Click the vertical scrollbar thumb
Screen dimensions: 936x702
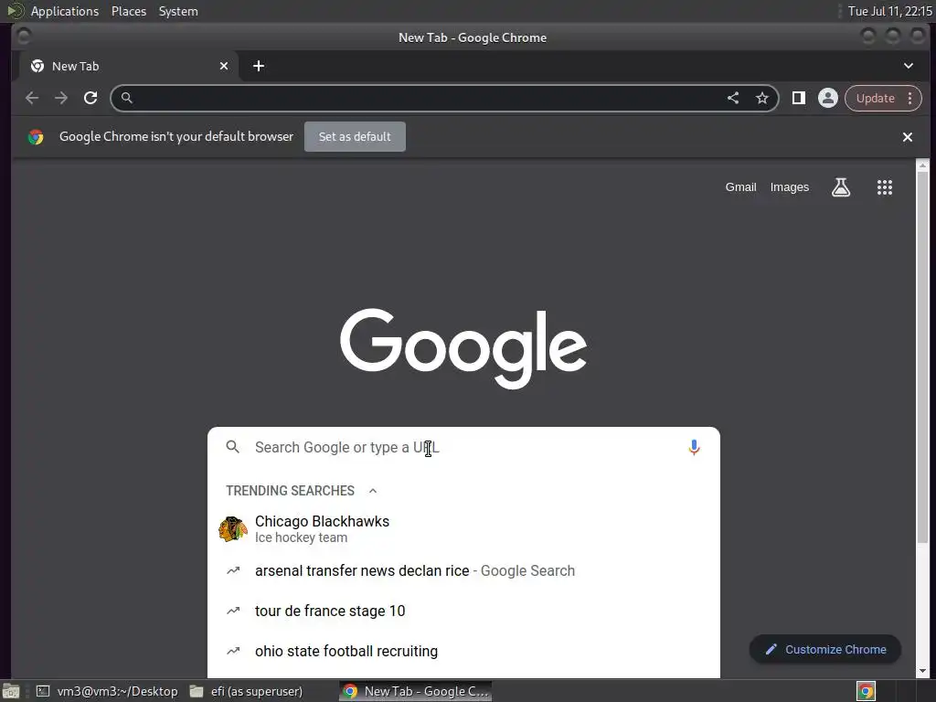[x=922, y=356]
